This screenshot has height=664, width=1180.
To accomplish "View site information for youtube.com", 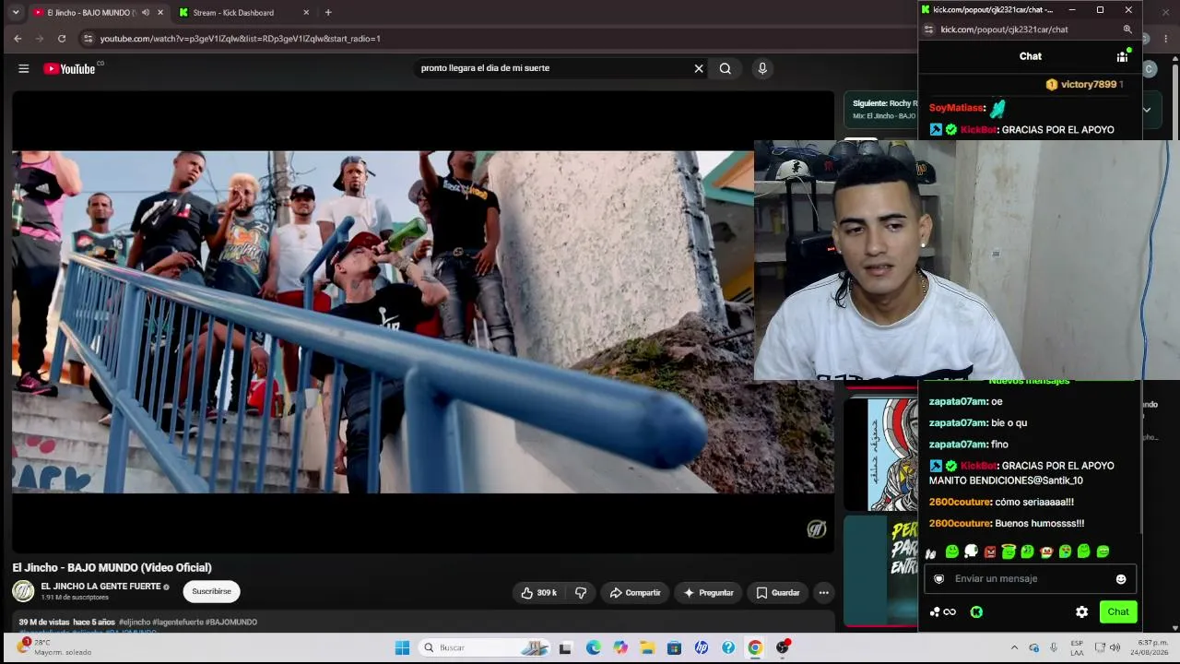I will click(88, 39).
